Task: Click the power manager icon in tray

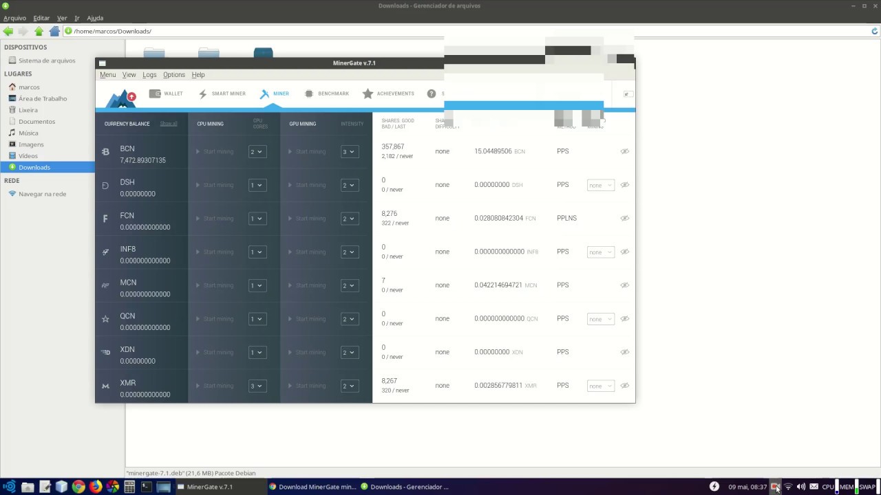Action: (x=714, y=487)
